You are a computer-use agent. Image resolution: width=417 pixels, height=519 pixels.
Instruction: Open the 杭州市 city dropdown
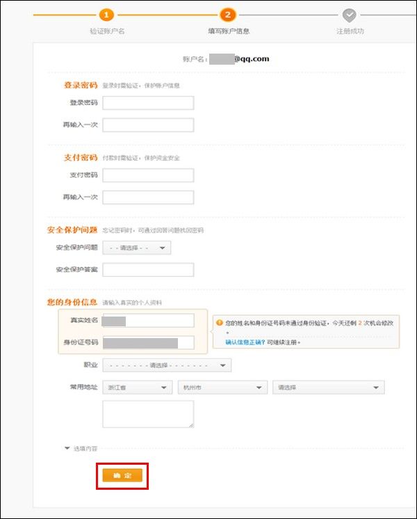[x=222, y=388]
